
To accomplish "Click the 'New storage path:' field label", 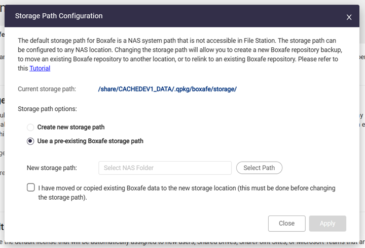I will [52, 168].
